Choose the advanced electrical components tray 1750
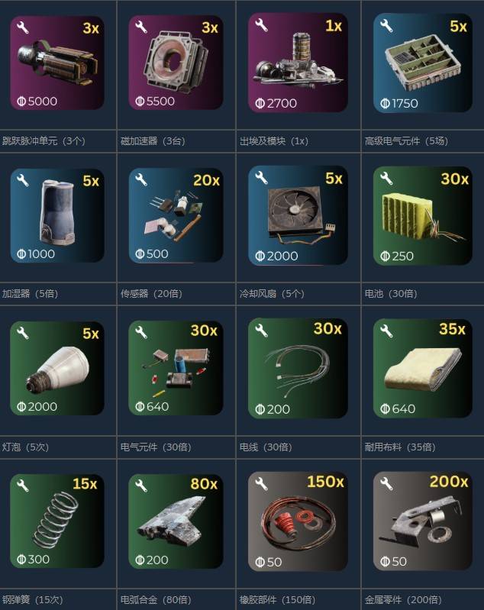The height and width of the screenshot is (610, 484). pos(423,63)
